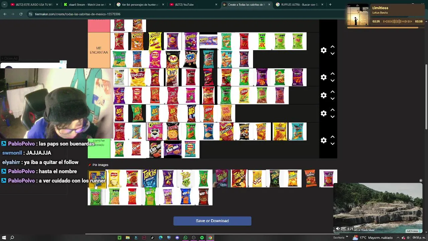Open Windows taskbar search
428x241 pixels.
[x=12, y=238]
